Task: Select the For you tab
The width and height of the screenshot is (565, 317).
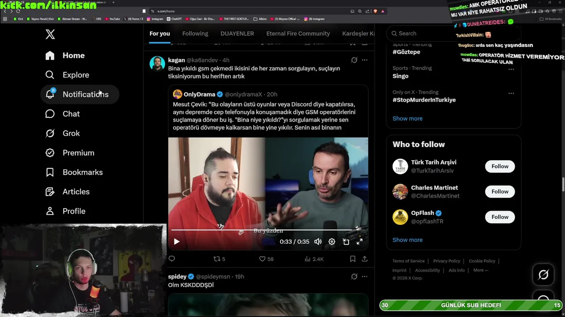Action: 159,33
